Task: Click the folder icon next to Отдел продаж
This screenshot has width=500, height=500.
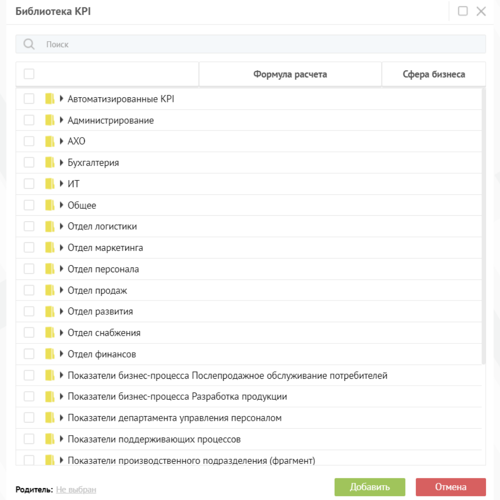Action: [50, 291]
